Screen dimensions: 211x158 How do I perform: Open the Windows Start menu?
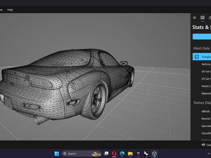(x=57, y=154)
